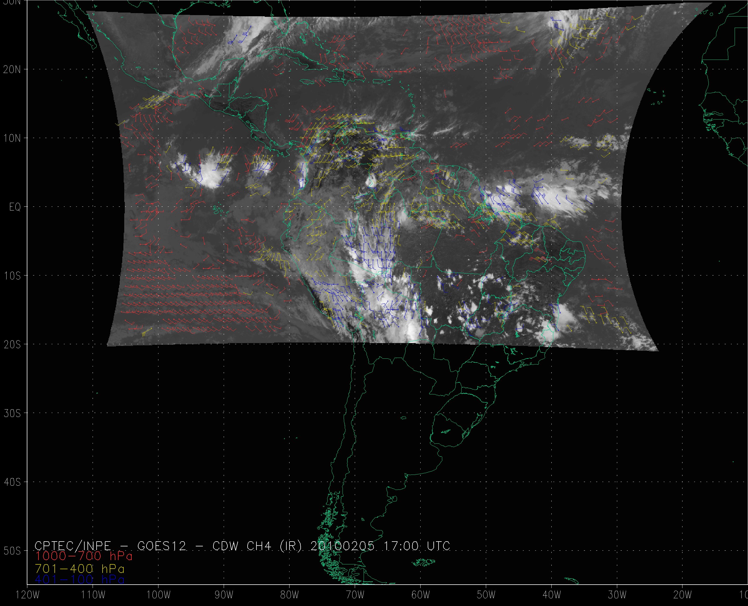Screen dimensions: 748x606
Task: Click the 20N latitude axis label
Action: click(12, 70)
